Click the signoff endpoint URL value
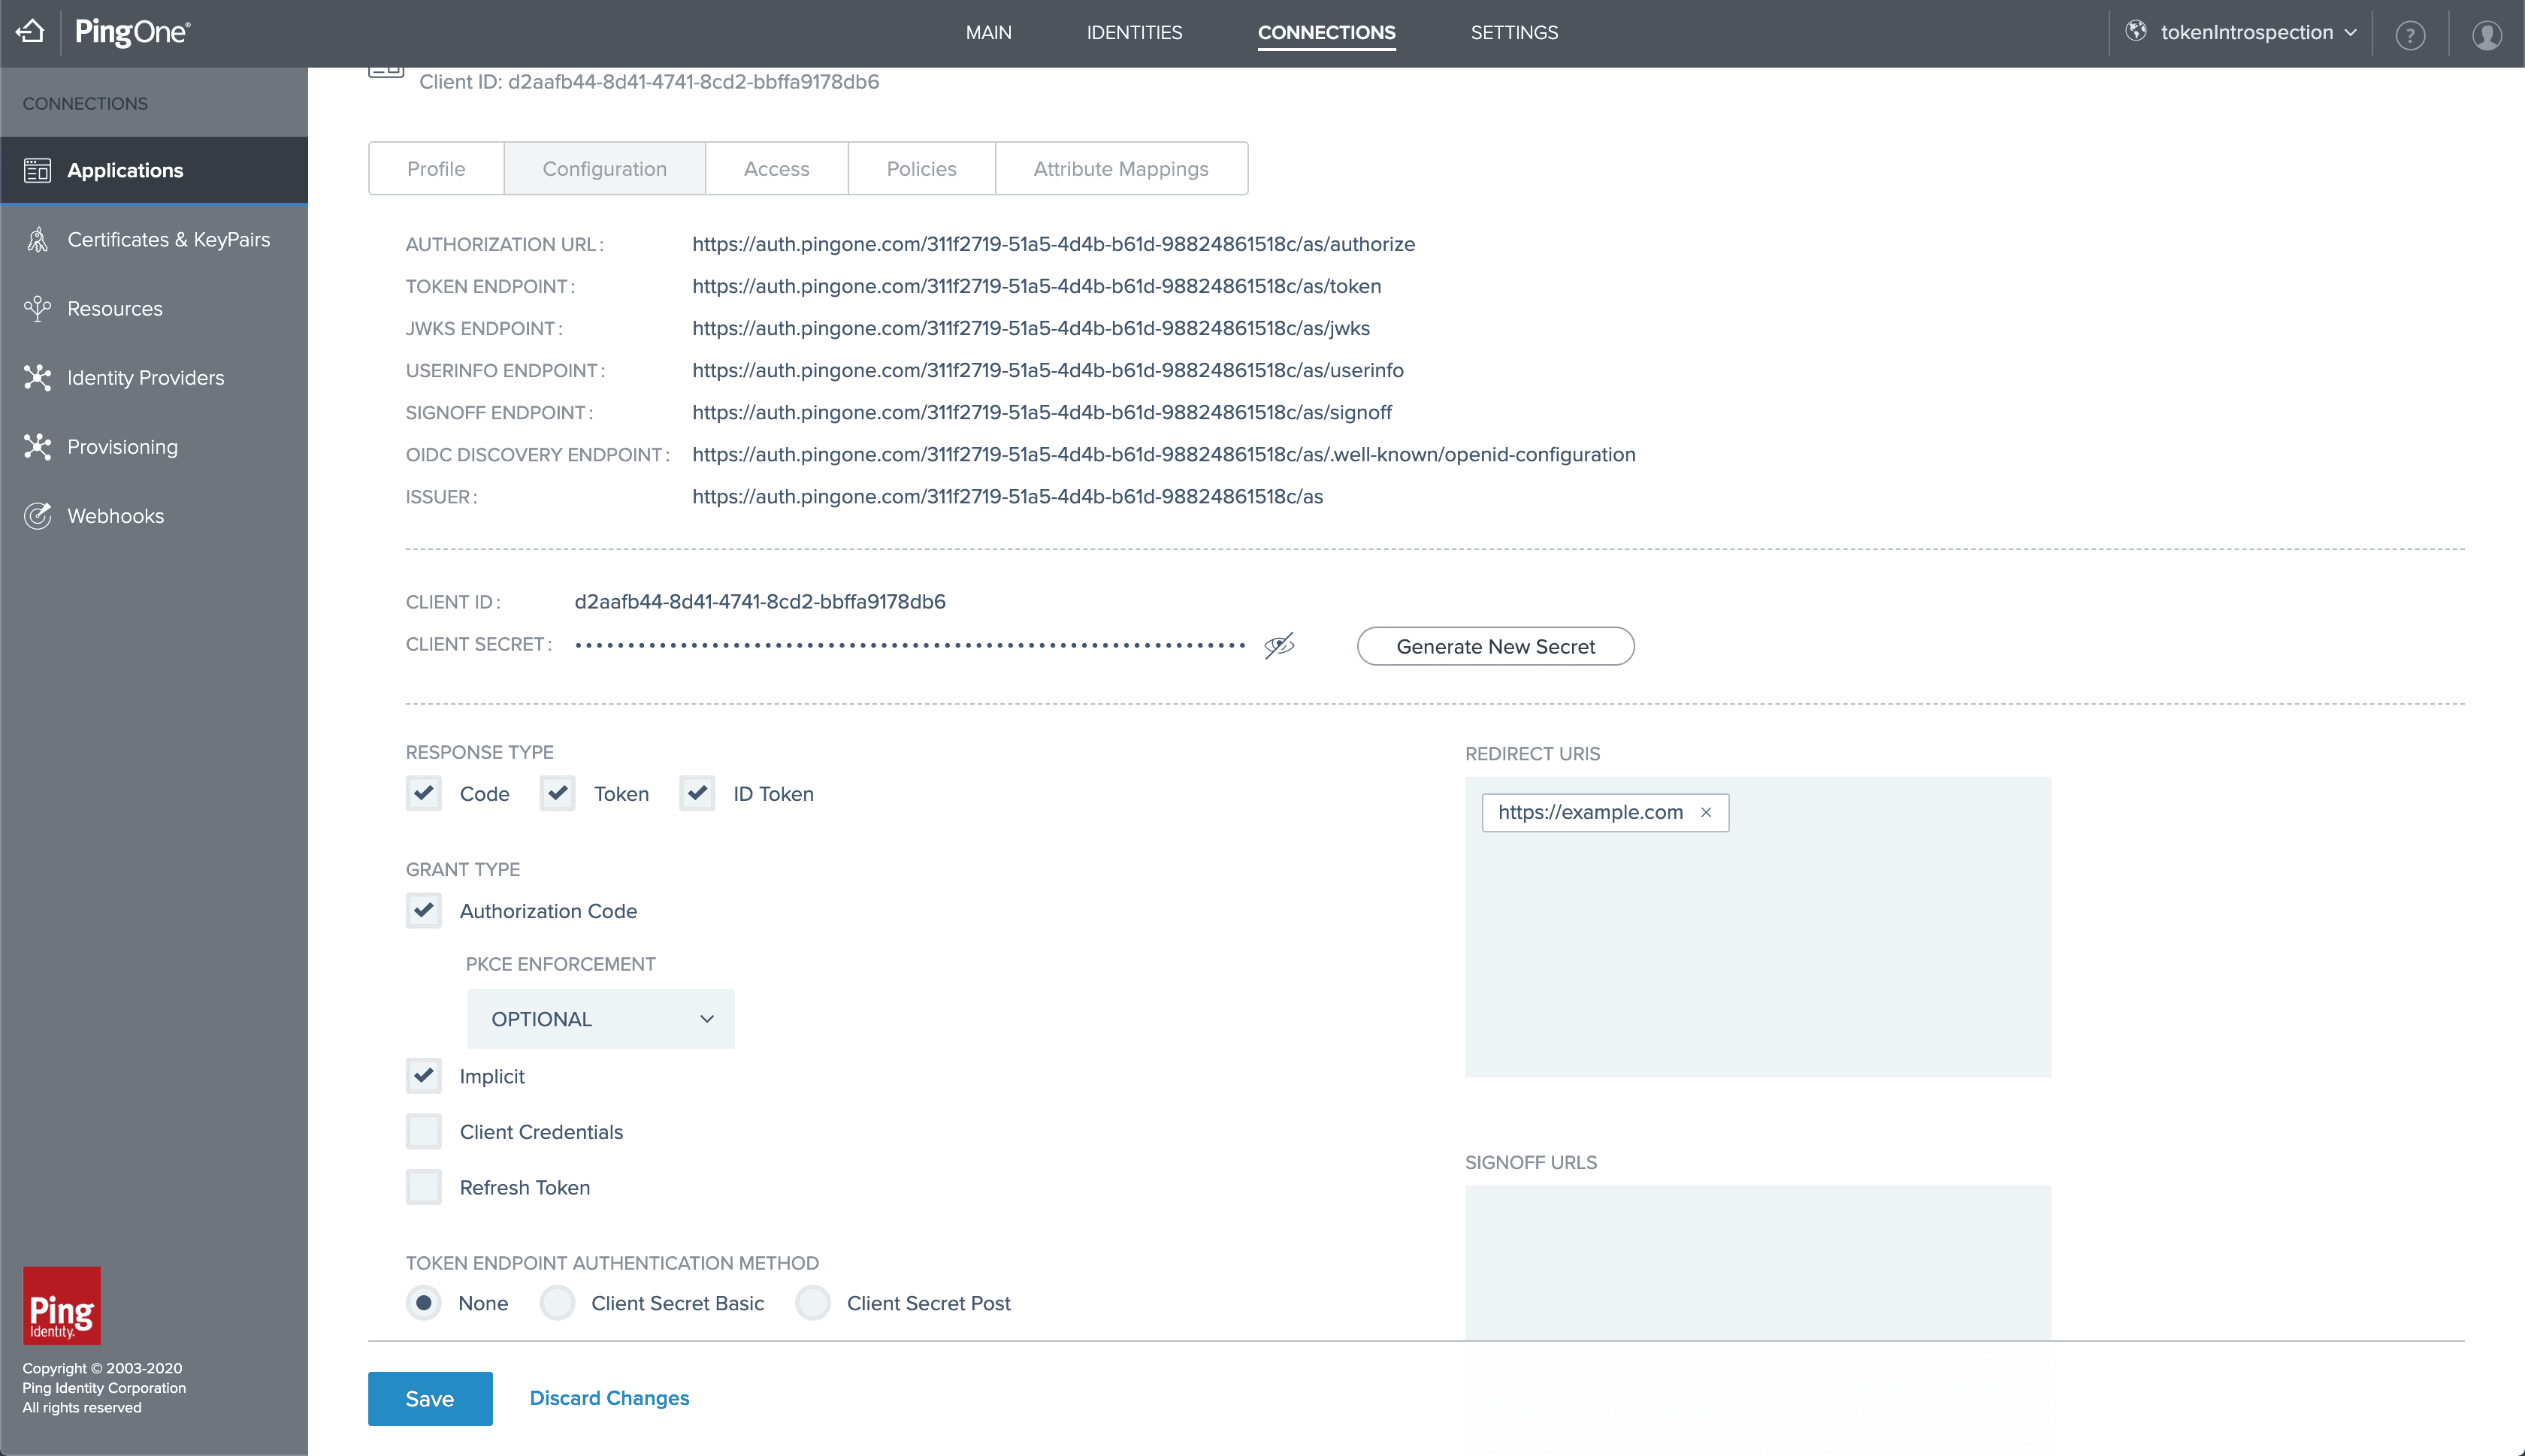2525x1456 pixels. (1042, 412)
